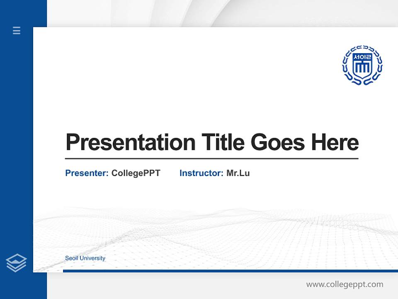The image size is (398, 299).
Task: Click the Seoil University crest logo
Action: point(362,65)
